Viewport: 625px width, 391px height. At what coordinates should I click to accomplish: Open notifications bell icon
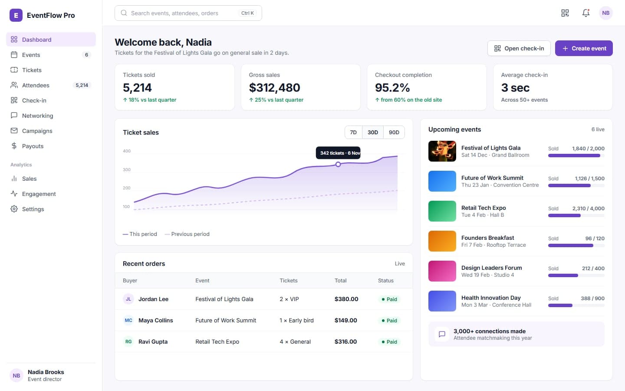(586, 13)
